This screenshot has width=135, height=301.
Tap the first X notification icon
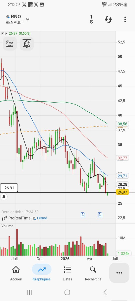24,5
